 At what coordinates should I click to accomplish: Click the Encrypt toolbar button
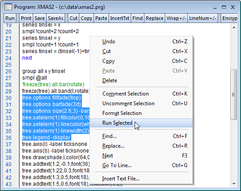(x=229, y=18)
